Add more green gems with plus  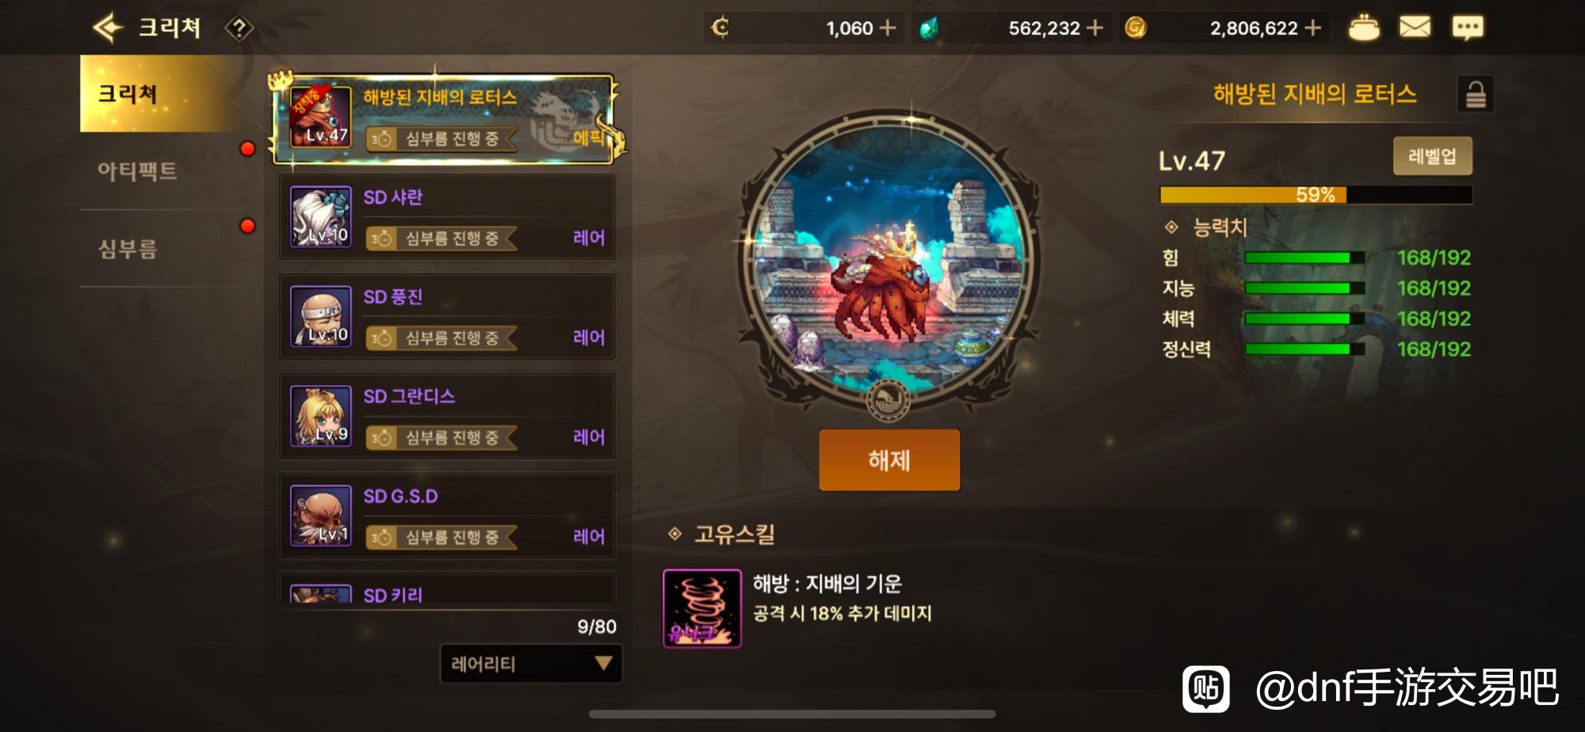pyautogui.click(x=1095, y=28)
